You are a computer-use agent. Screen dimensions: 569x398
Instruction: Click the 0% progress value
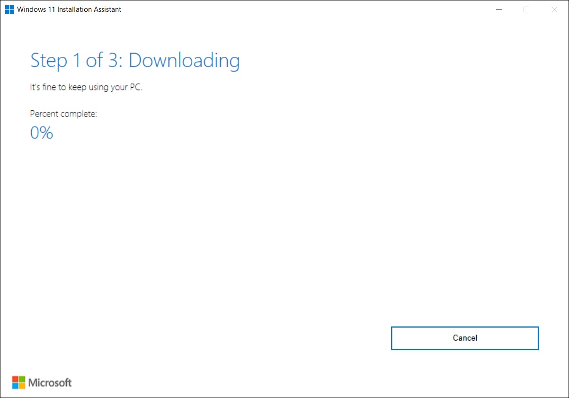(x=42, y=133)
